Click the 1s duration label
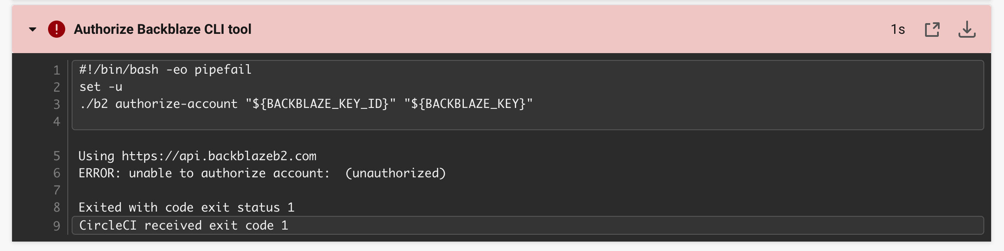1004x251 pixels. [x=898, y=29]
